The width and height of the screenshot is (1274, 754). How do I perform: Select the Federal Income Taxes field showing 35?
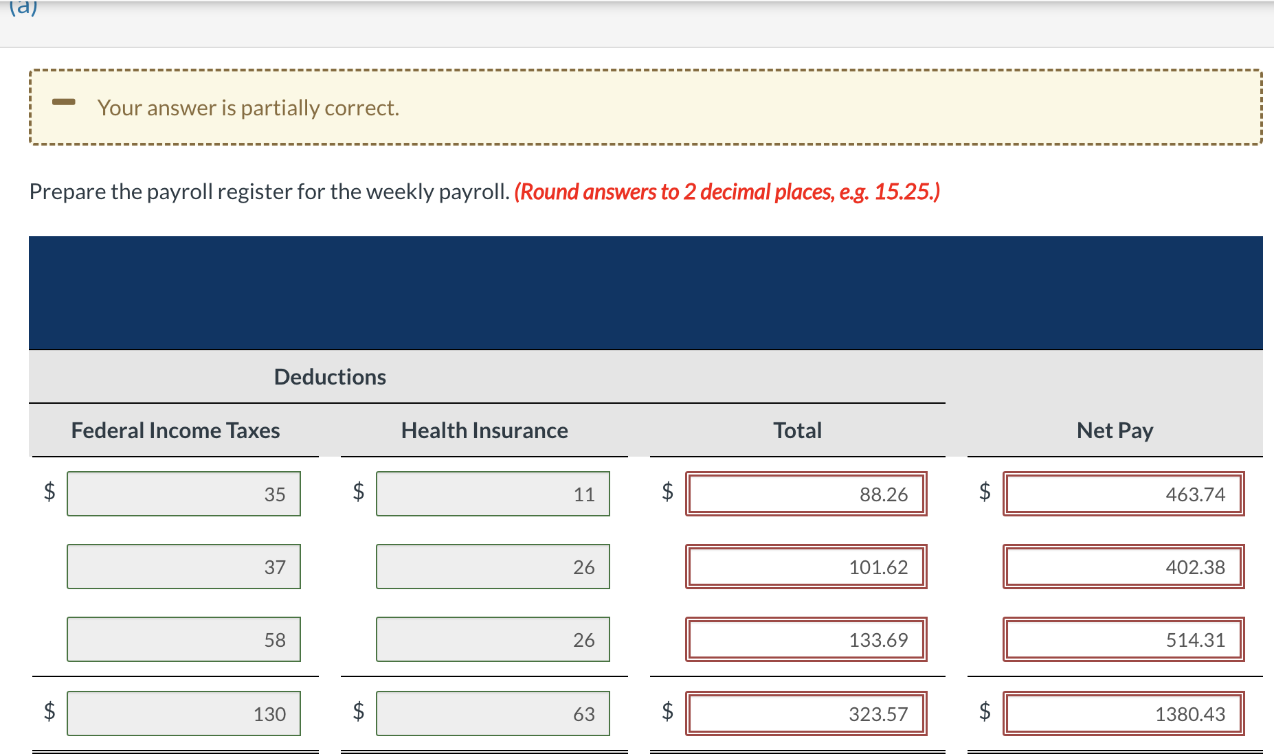pyautogui.click(x=183, y=494)
